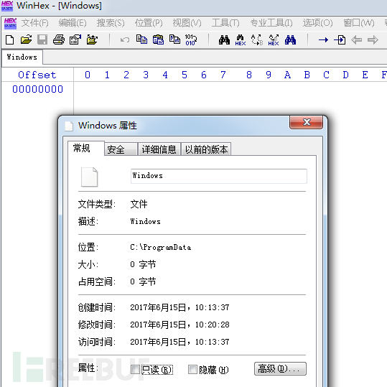Open the 选项(O) menu
Image resolution: width=387 pixels, height=387 pixels.
point(318,23)
